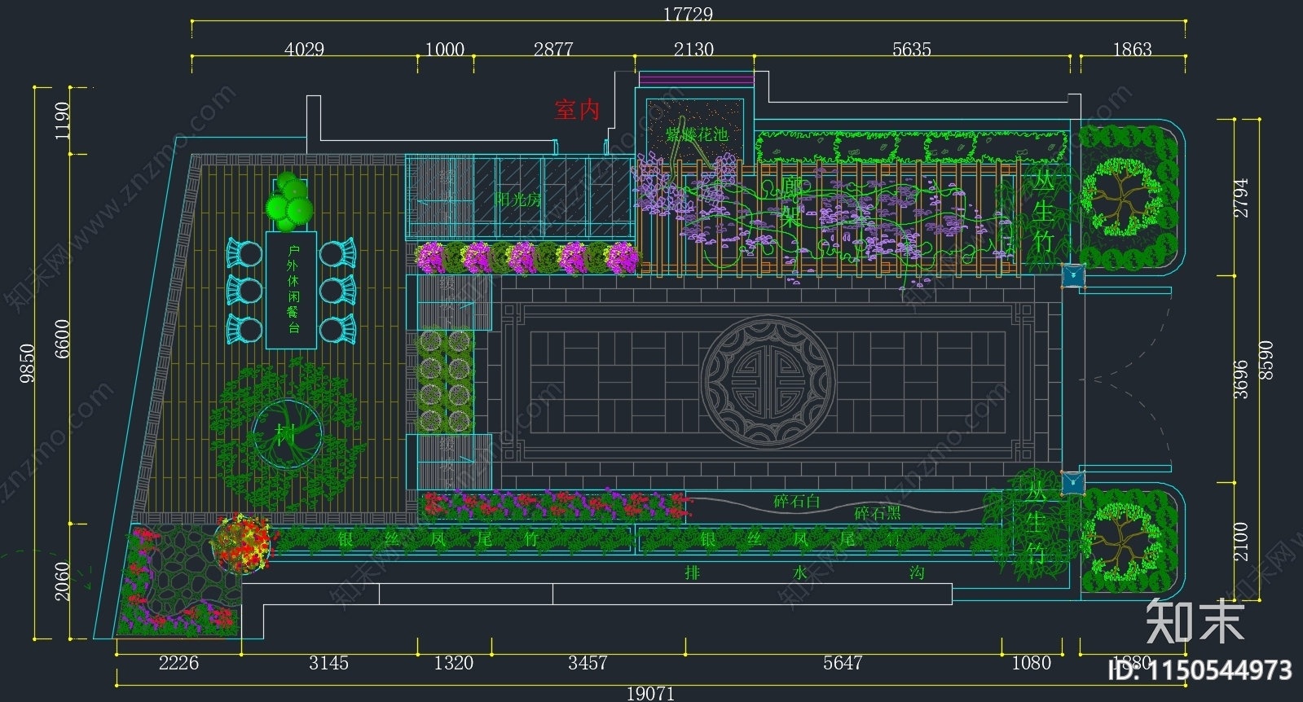This screenshot has width=1303, height=702.
Task: Click the 紫藤花池 planter label
Action: (x=697, y=134)
